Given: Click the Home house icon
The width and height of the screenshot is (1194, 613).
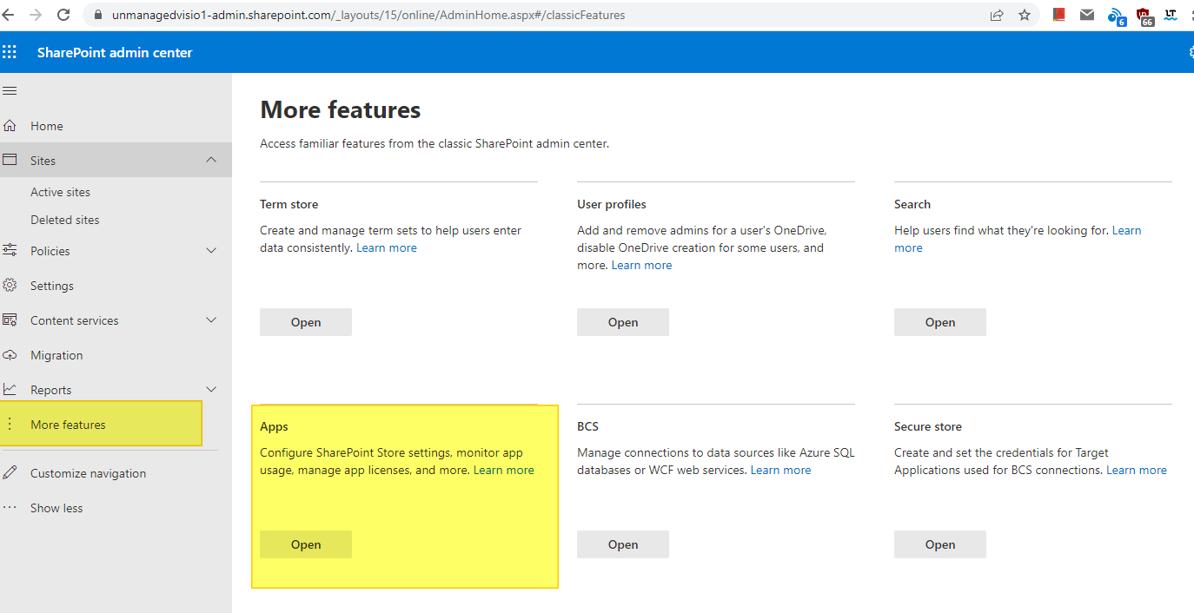Looking at the screenshot, I should point(10,126).
